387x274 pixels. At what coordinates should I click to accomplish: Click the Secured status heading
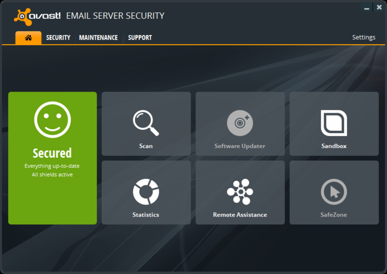point(53,153)
